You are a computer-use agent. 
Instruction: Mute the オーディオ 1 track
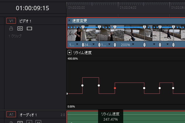point(38,122)
